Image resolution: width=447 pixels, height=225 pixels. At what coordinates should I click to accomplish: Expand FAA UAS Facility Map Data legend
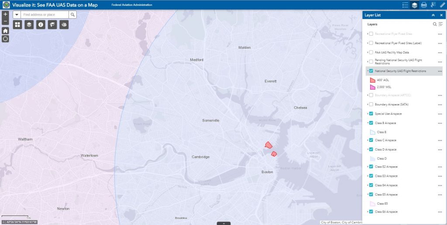368,52
